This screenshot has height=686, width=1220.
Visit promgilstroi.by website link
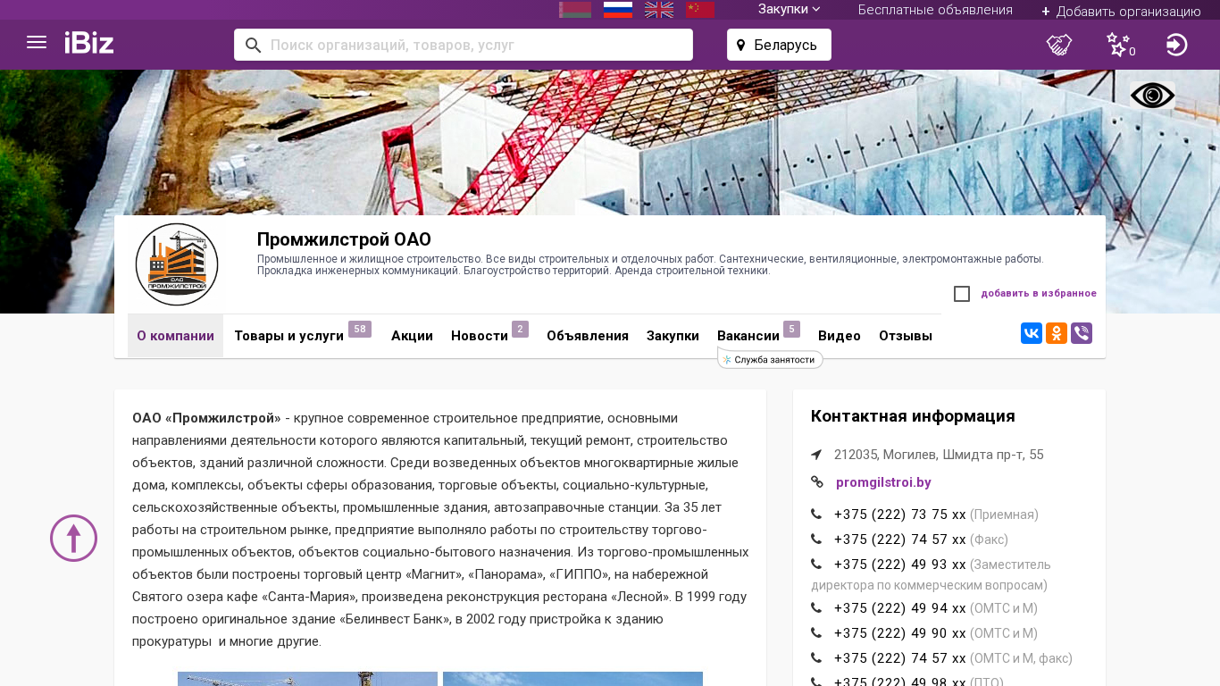883,482
